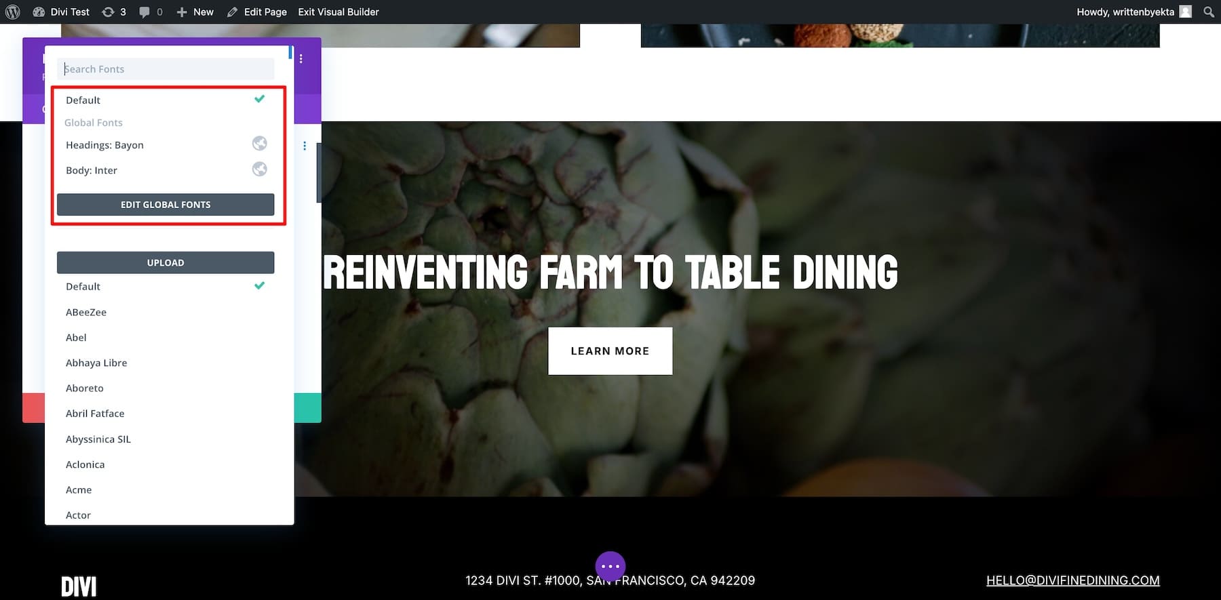Open the New content menu
This screenshot has height=600, width=1221.
coord(195,12)
